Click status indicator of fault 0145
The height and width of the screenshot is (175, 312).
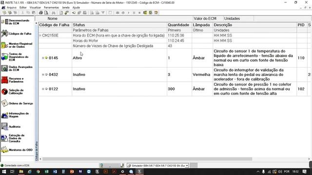(x=46, y=58)
